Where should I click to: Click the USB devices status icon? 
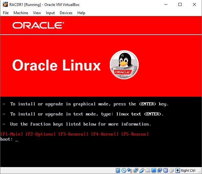click(142, 171)
